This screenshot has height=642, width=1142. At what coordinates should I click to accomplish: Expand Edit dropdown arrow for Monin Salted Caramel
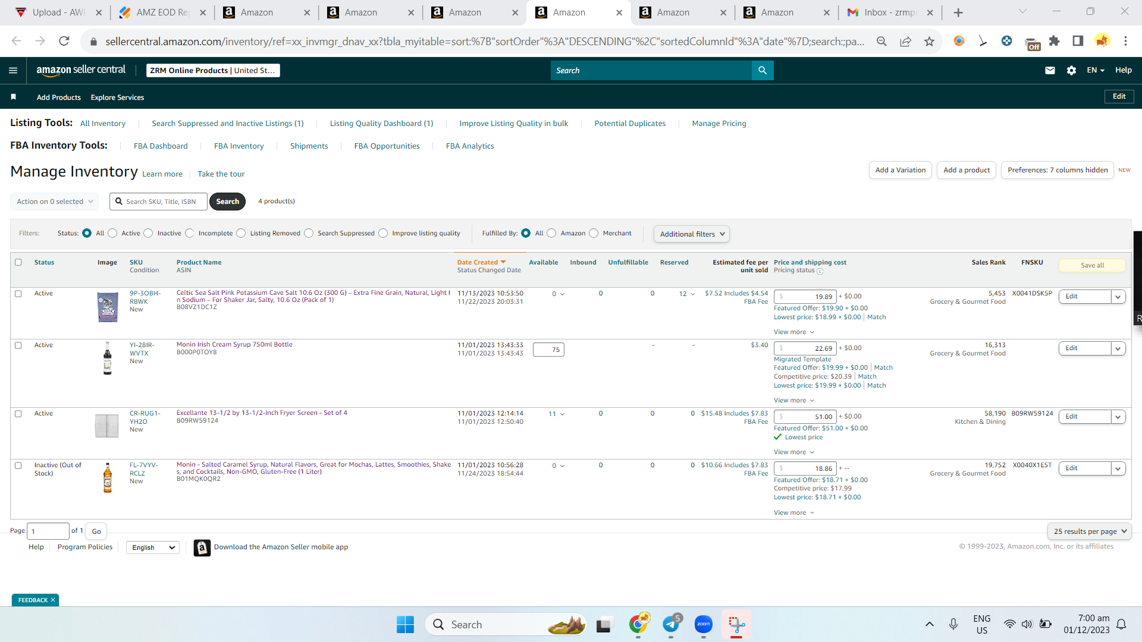tap(1118, 468)
